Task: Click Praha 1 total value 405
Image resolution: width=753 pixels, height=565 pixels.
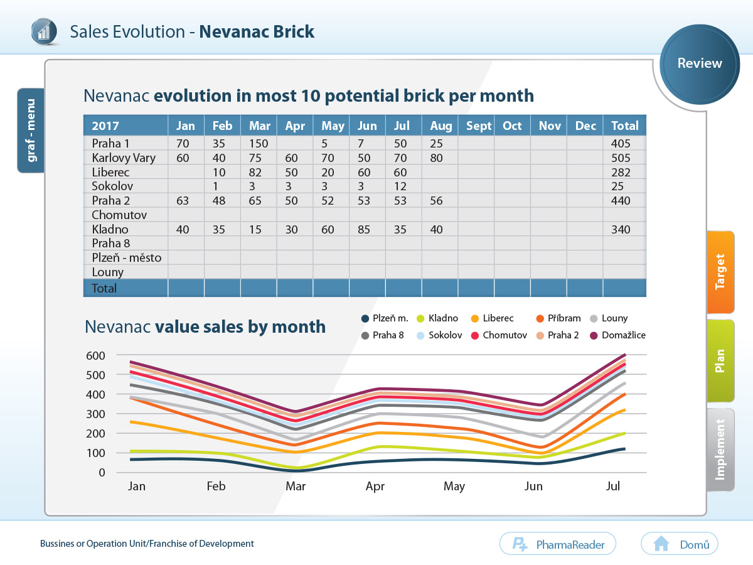Action: [621, 143]
